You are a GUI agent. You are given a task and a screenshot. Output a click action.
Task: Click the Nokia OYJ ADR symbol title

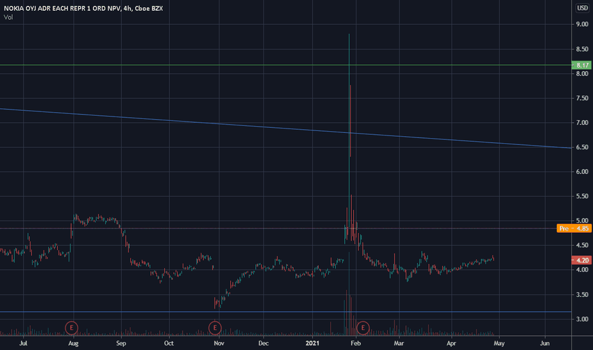pyautogui.click(x=83, y=8)
